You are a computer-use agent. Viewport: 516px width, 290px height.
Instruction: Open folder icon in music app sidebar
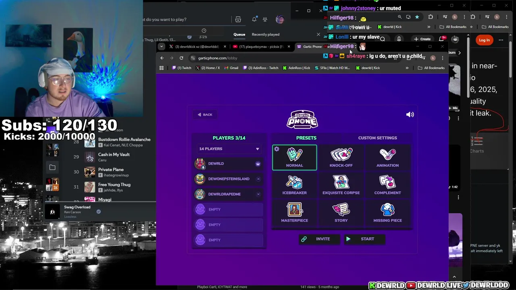(x=52, y=167)
